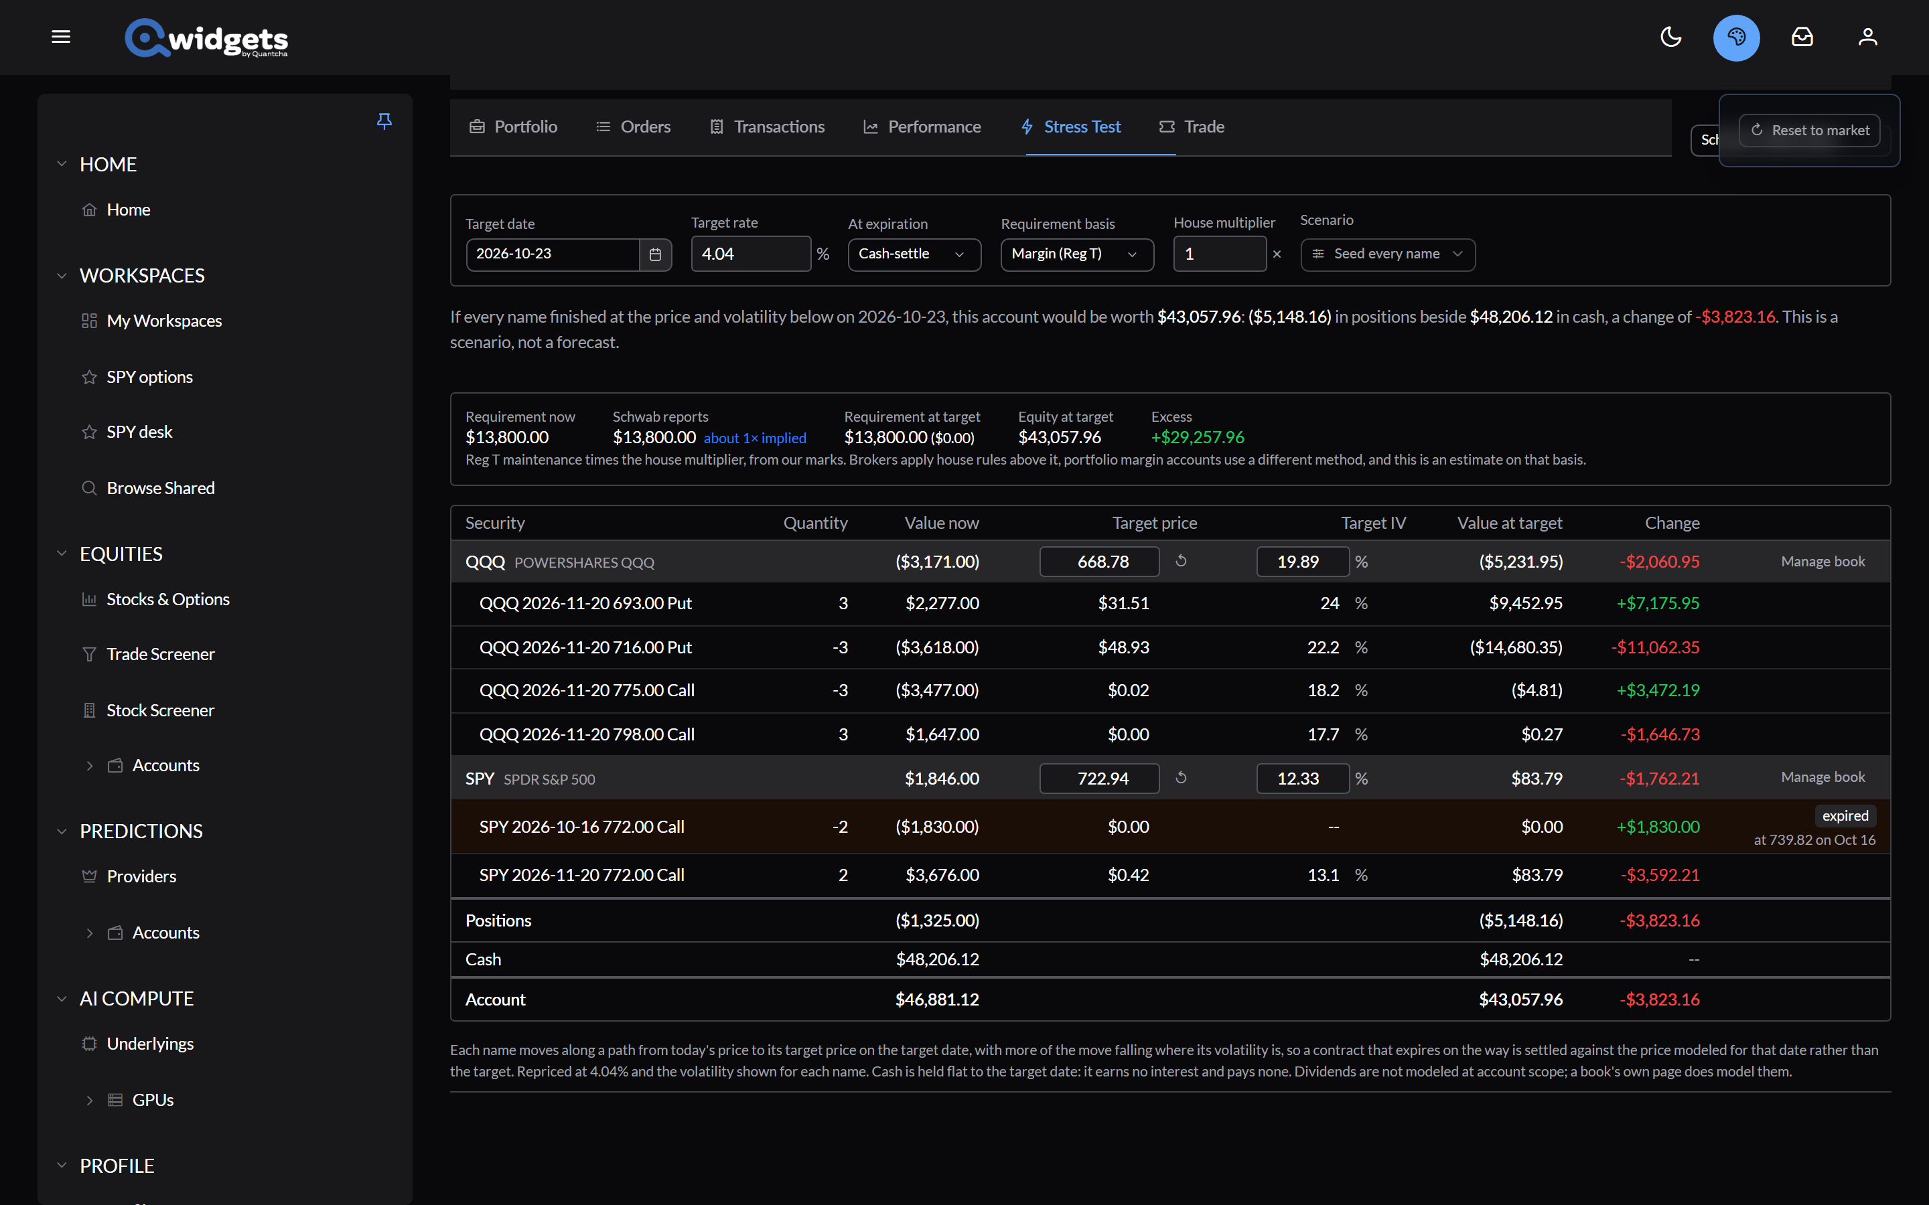Open Underlyings in sidebar
The height and width of the screenshot is (1205, 1929).
pyautogui.click(x=150, y=1044)
